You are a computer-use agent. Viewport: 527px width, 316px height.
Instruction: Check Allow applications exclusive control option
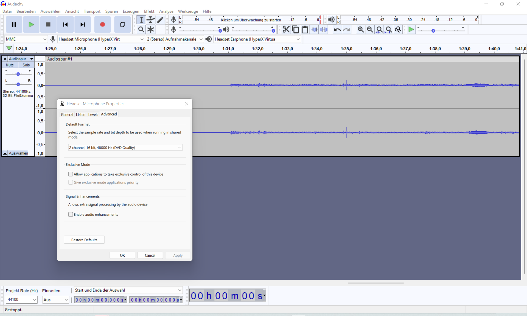click(71, 174)
